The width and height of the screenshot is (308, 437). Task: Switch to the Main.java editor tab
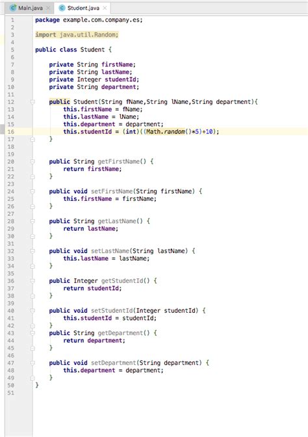[30, 8]
